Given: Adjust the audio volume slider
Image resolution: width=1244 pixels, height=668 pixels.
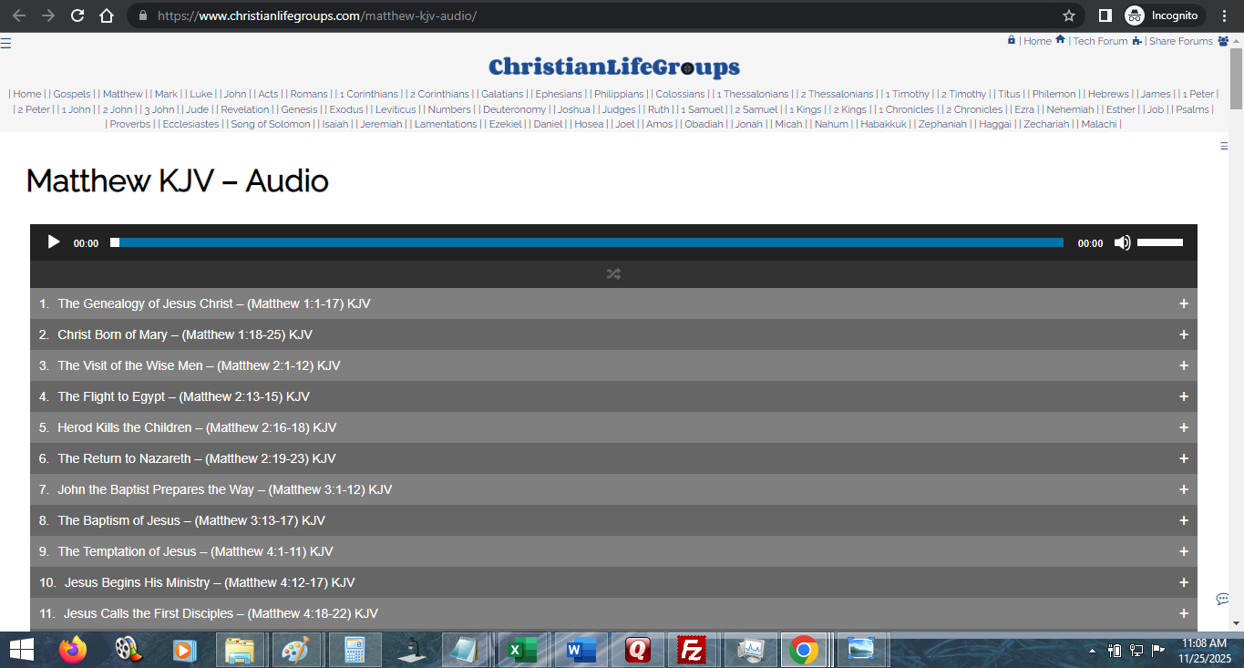Looking at the screenshot, I should pos(1160,242).
